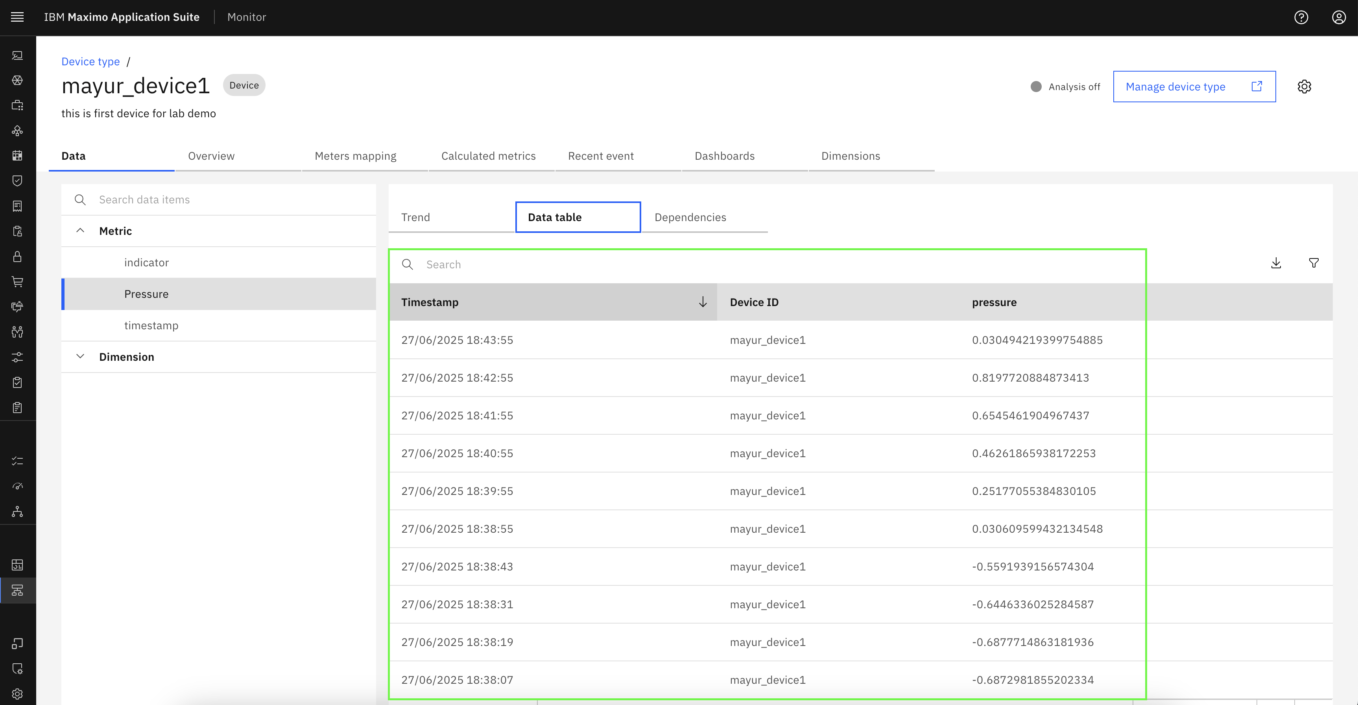
Task: Expand the Dimension group chevron
Action: tap(80, 356)
